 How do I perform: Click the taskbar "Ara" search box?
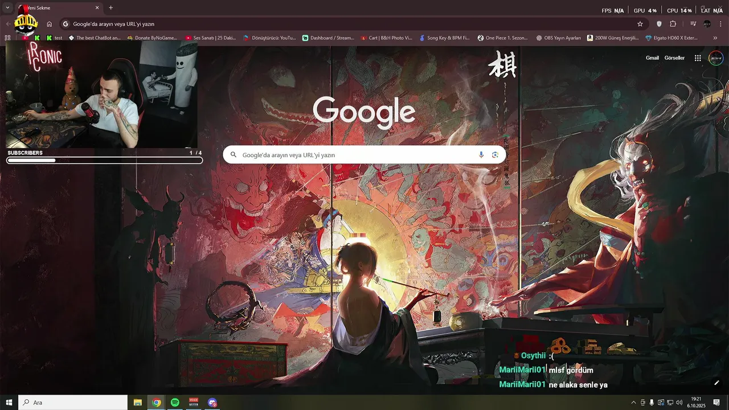tap(73, 403)
